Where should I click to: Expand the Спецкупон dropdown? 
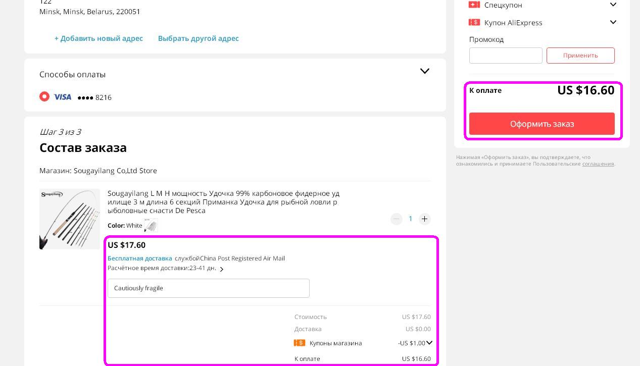(x=613, y=5)
